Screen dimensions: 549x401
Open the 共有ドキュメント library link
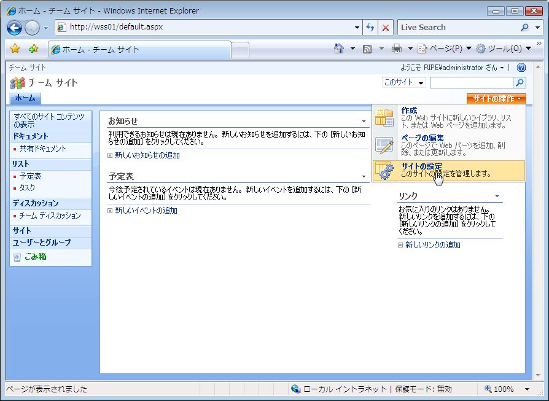[x=43, y=149]
